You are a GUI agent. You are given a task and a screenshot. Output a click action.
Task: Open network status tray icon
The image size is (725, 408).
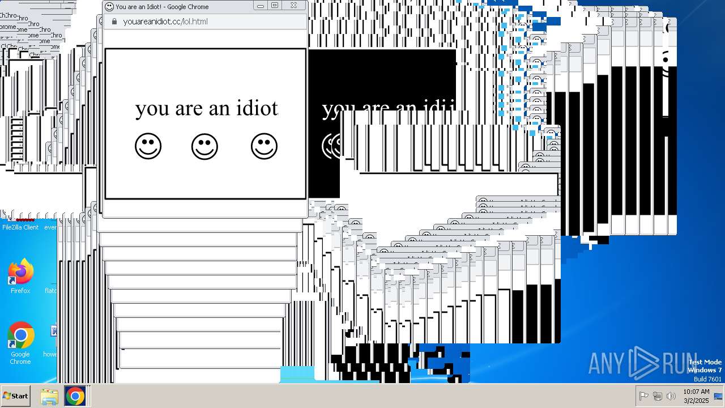coord(658,396)
